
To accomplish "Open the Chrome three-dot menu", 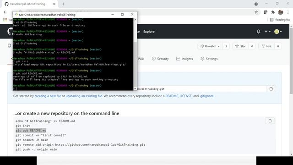I will (288, 12).
